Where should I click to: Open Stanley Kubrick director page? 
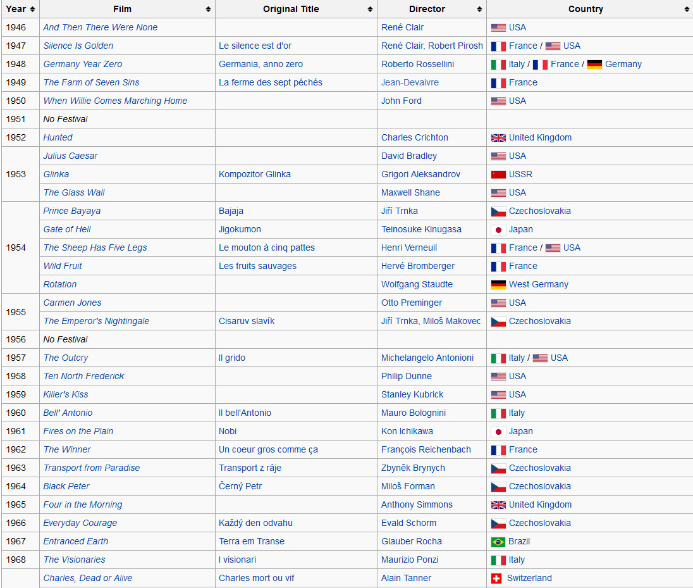click(412, 394)
